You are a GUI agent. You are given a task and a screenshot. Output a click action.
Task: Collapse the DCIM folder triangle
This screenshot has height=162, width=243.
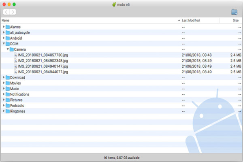tap(4, 44)
